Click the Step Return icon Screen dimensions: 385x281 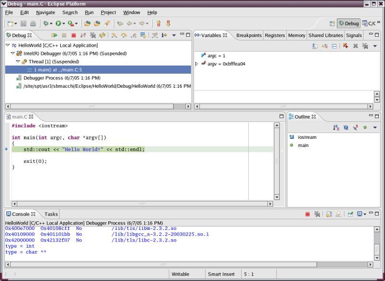133,35
